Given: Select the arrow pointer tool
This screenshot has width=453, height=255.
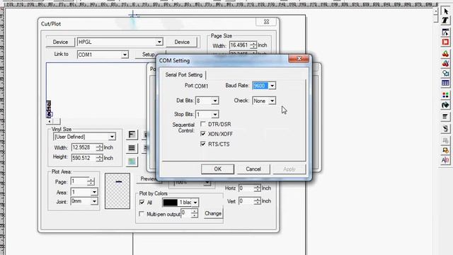Looking at the screenshot, I should tap(446, 11).
